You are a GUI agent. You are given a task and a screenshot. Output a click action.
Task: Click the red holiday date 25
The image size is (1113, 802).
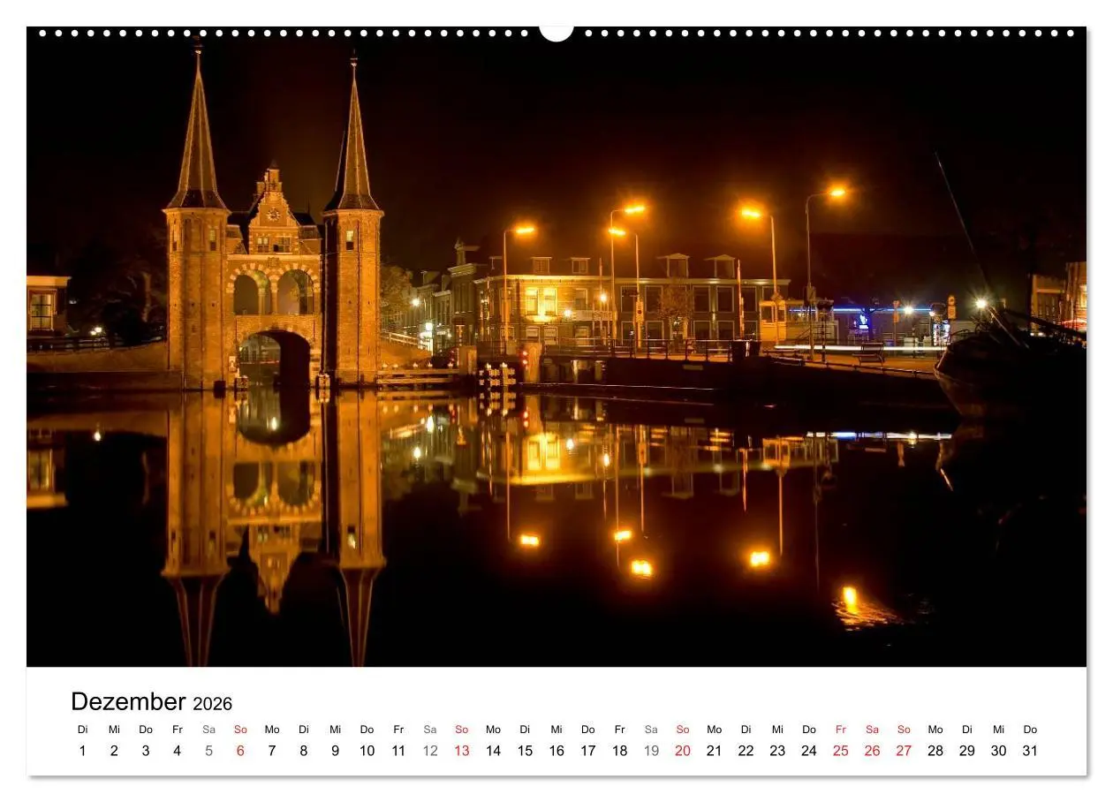point(840,750)
